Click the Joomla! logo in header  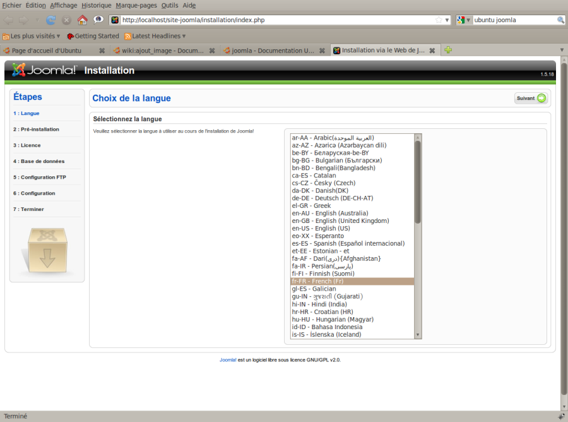[44, 69]
